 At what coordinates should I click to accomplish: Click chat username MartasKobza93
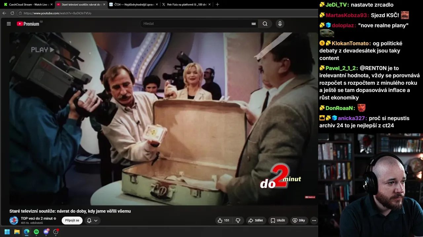(347, 15)
